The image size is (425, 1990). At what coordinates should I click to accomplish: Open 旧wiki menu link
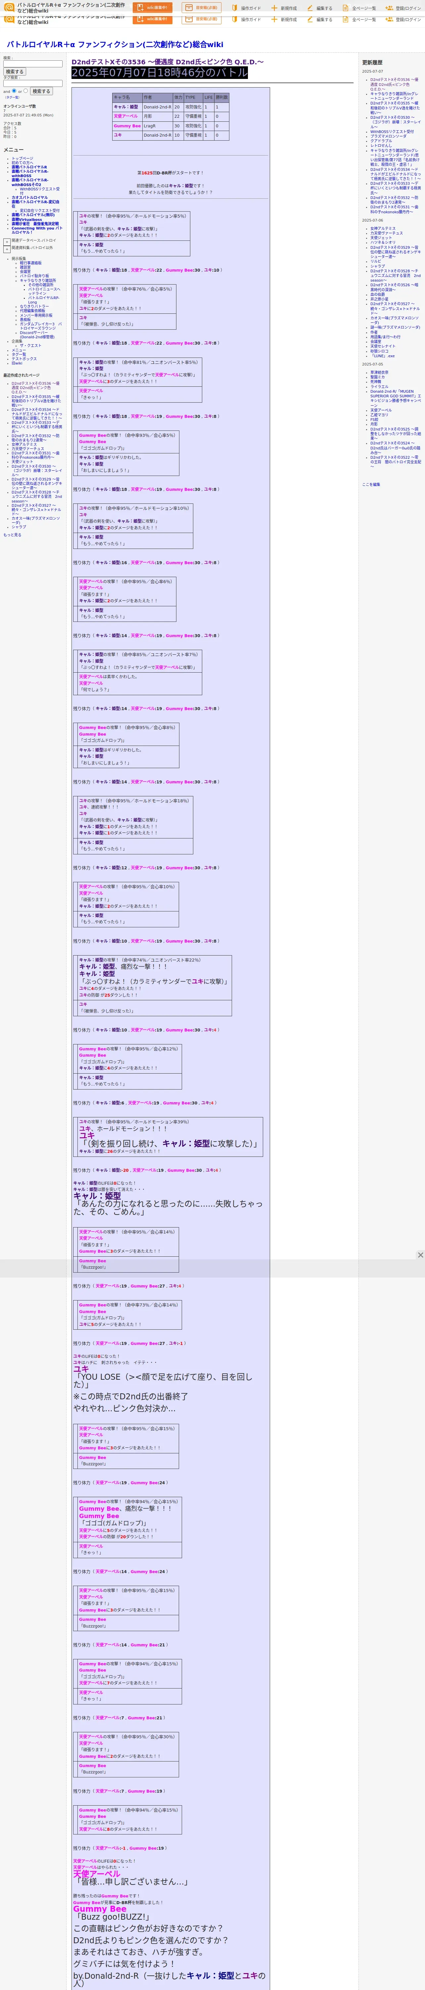click(17, 363)
